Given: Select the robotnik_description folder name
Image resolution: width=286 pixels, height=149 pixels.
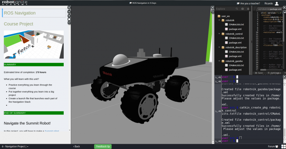Looking at the screenshot, I should point(236,48).
